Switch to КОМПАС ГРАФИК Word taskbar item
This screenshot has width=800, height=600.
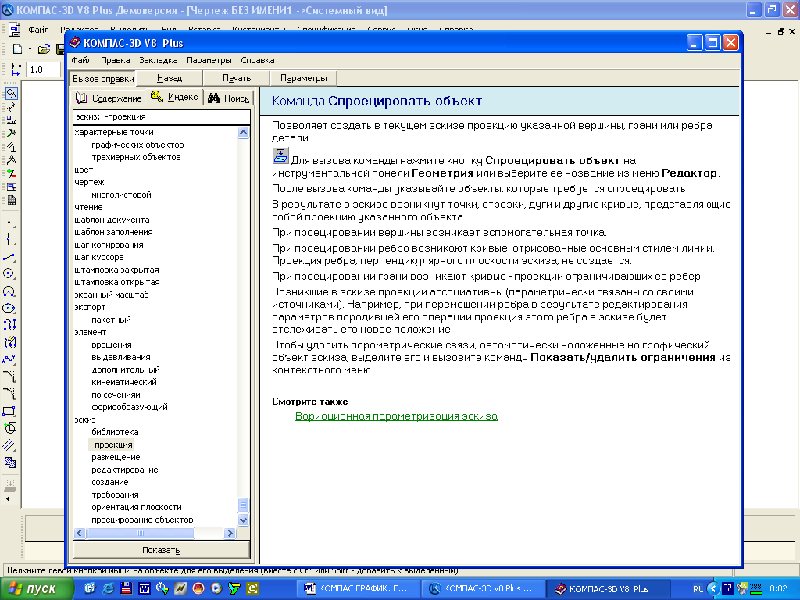pyautogui.click(x=356, y=589)
